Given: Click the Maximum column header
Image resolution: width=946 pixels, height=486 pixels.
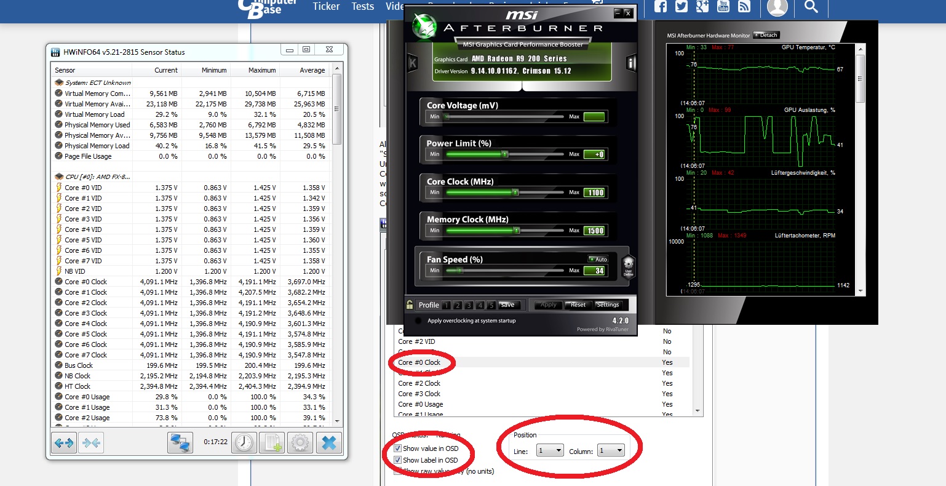Looking at the screenshot, I should click(255, 70).
